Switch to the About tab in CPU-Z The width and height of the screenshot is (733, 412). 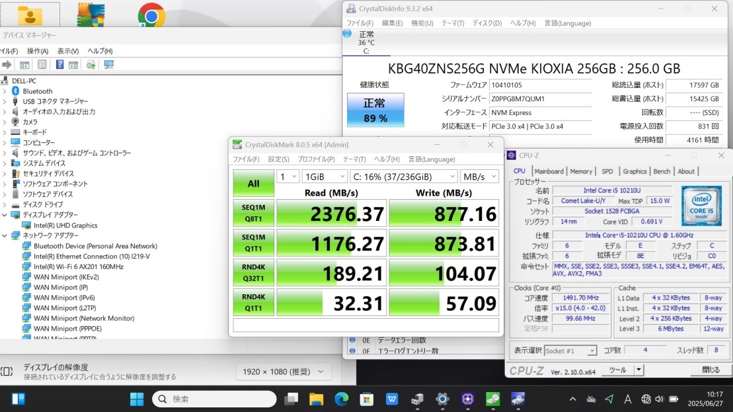[x=686, y=172]
